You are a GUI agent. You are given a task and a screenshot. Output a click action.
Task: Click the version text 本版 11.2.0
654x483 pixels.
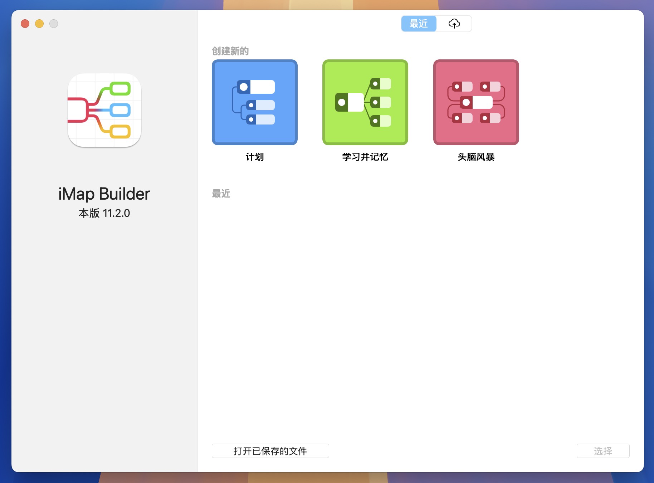click(x=104, y=213)
